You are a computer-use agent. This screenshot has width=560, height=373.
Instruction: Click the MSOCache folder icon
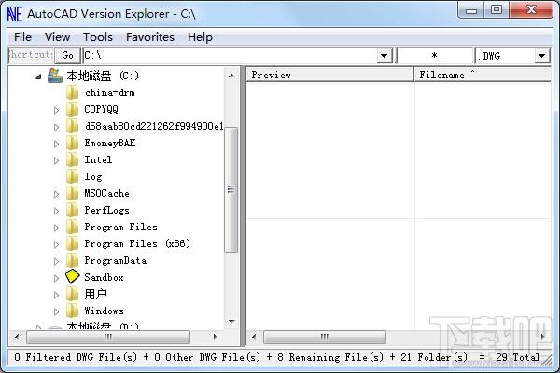coord(72,193)
